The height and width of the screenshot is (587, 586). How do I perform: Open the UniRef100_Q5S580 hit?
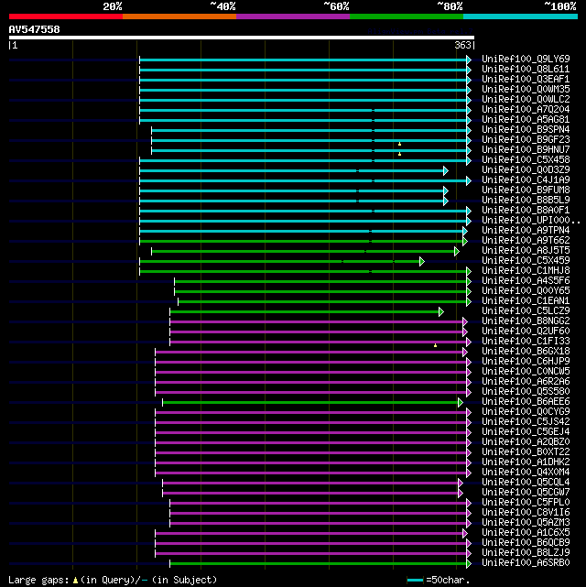[526, 392]
